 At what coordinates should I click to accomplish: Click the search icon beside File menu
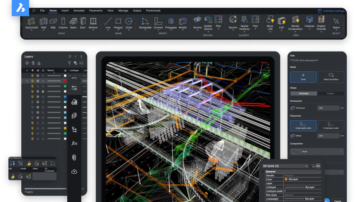tap(34, 10)
